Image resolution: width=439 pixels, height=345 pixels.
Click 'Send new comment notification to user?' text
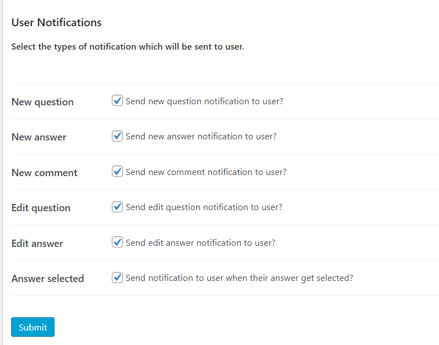(206, 172)
